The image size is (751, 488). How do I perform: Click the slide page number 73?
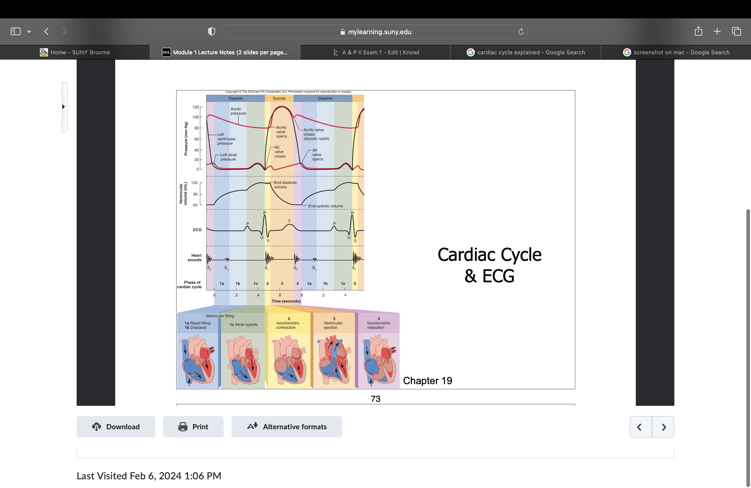[x=375, y=399]
